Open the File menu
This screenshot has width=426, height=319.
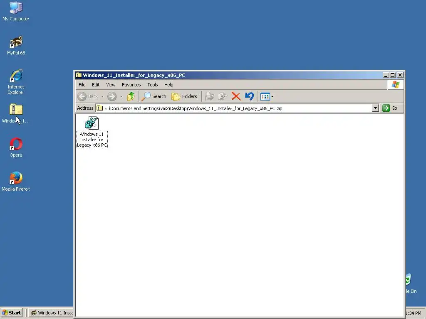click(x=82, y=85)
